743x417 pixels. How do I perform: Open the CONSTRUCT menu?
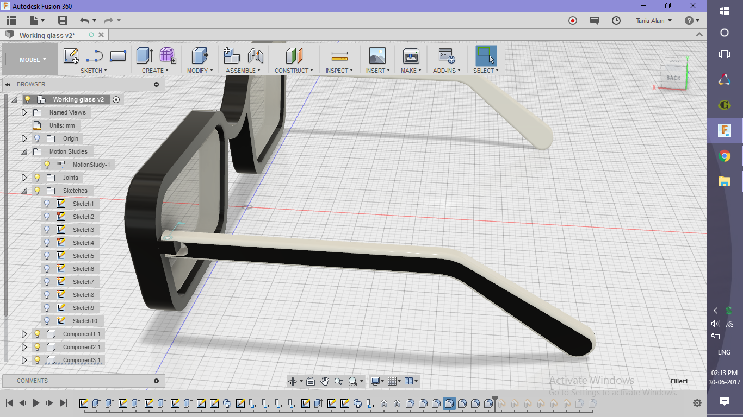point(294,71)
